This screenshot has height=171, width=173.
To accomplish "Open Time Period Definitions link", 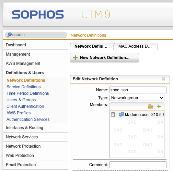I will [28, 93].
